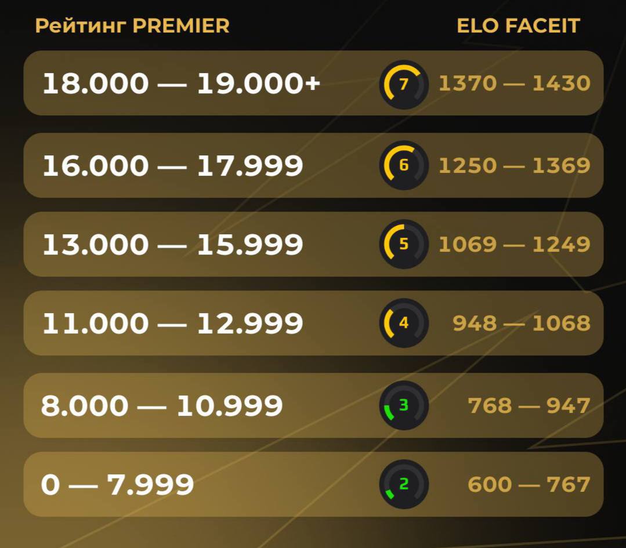
Task: Click the 1250 — 1369 ELO range
Action: (514, 166)
